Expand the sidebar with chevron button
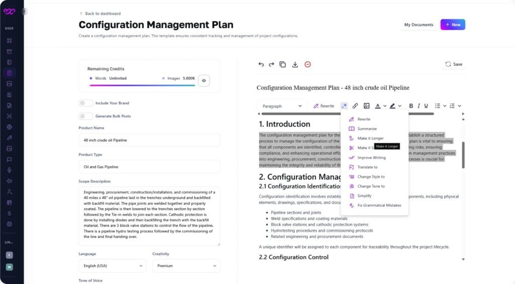Image resolution: width=515 pixels, height=284 pixels. (x=24, y=12)
